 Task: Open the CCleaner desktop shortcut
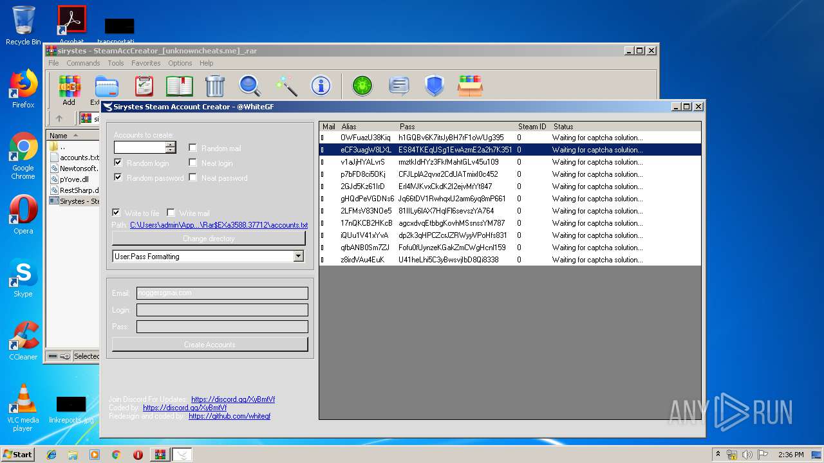click(x=23, y=341)
